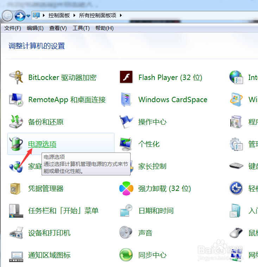This screenshot has height=267, width=258.
Task: Open the 设备和打印机 printer icon
Action: click(16, 233)
